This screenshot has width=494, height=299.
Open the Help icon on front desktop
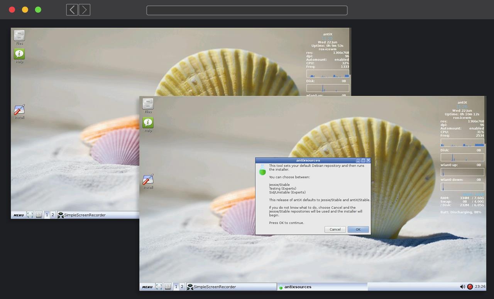click(148, 123)
